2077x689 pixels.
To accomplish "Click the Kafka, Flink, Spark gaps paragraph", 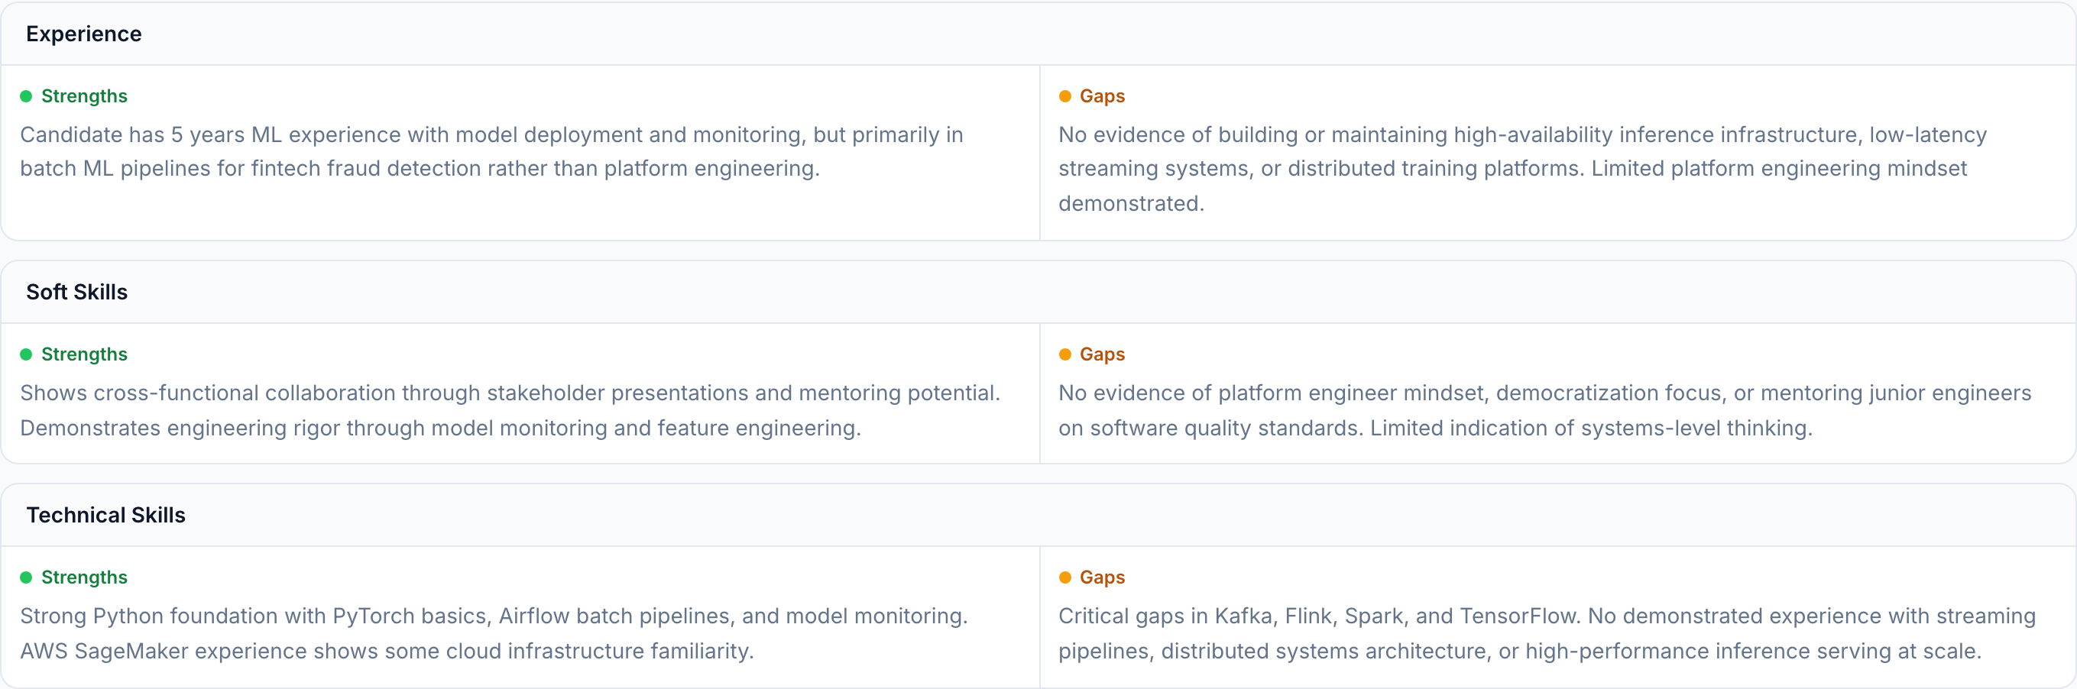I will coord(1547,633).
